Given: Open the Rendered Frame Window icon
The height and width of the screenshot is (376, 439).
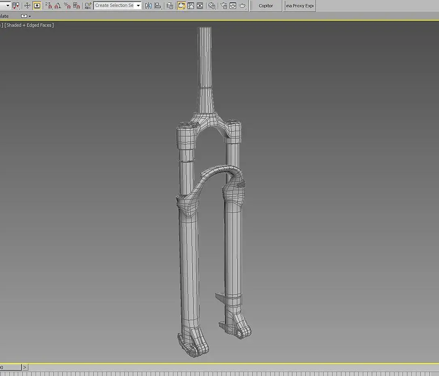Looking at the screenshot, I should coord(233,6).
